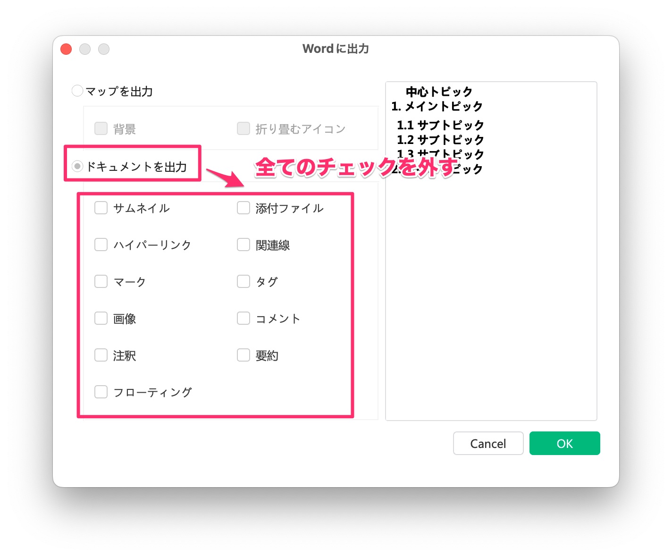
Task: Tick the マーク checkbox
Action: [x=101, y=281]
